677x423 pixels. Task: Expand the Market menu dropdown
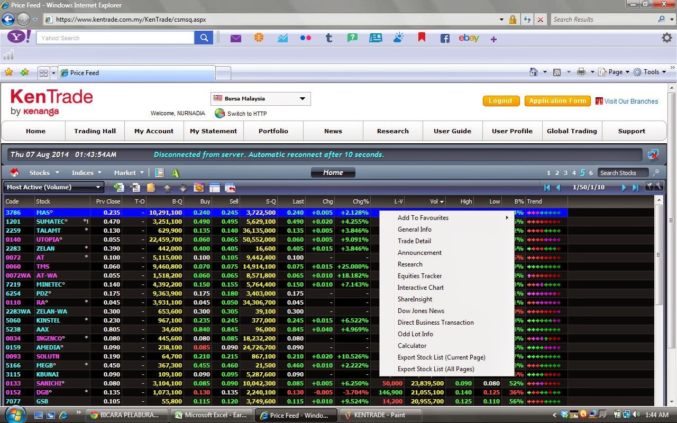[x=127, y=172]
